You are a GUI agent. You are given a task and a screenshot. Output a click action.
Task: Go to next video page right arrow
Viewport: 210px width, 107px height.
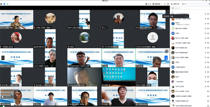tap(166, 58)
